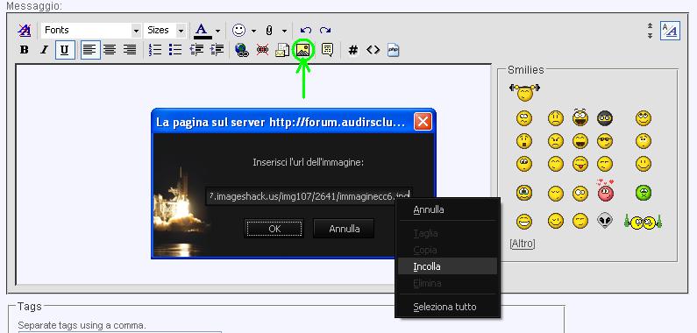
Task: Choose Annulla in the context menu
Action: coord(447,209)
